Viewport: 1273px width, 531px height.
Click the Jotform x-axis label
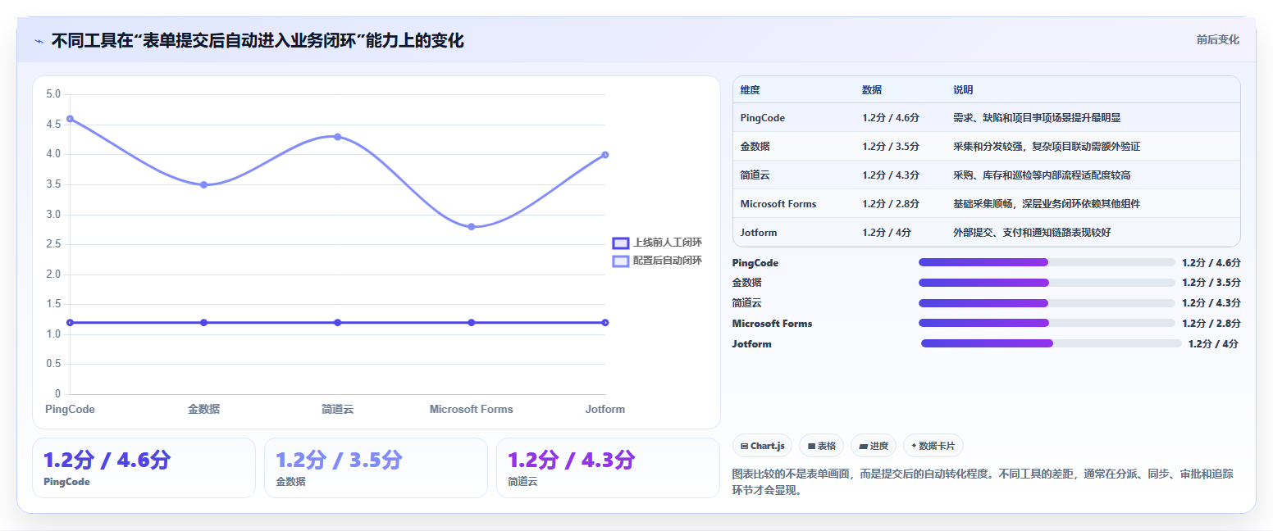pyautogui.click(x=605, y=409)
